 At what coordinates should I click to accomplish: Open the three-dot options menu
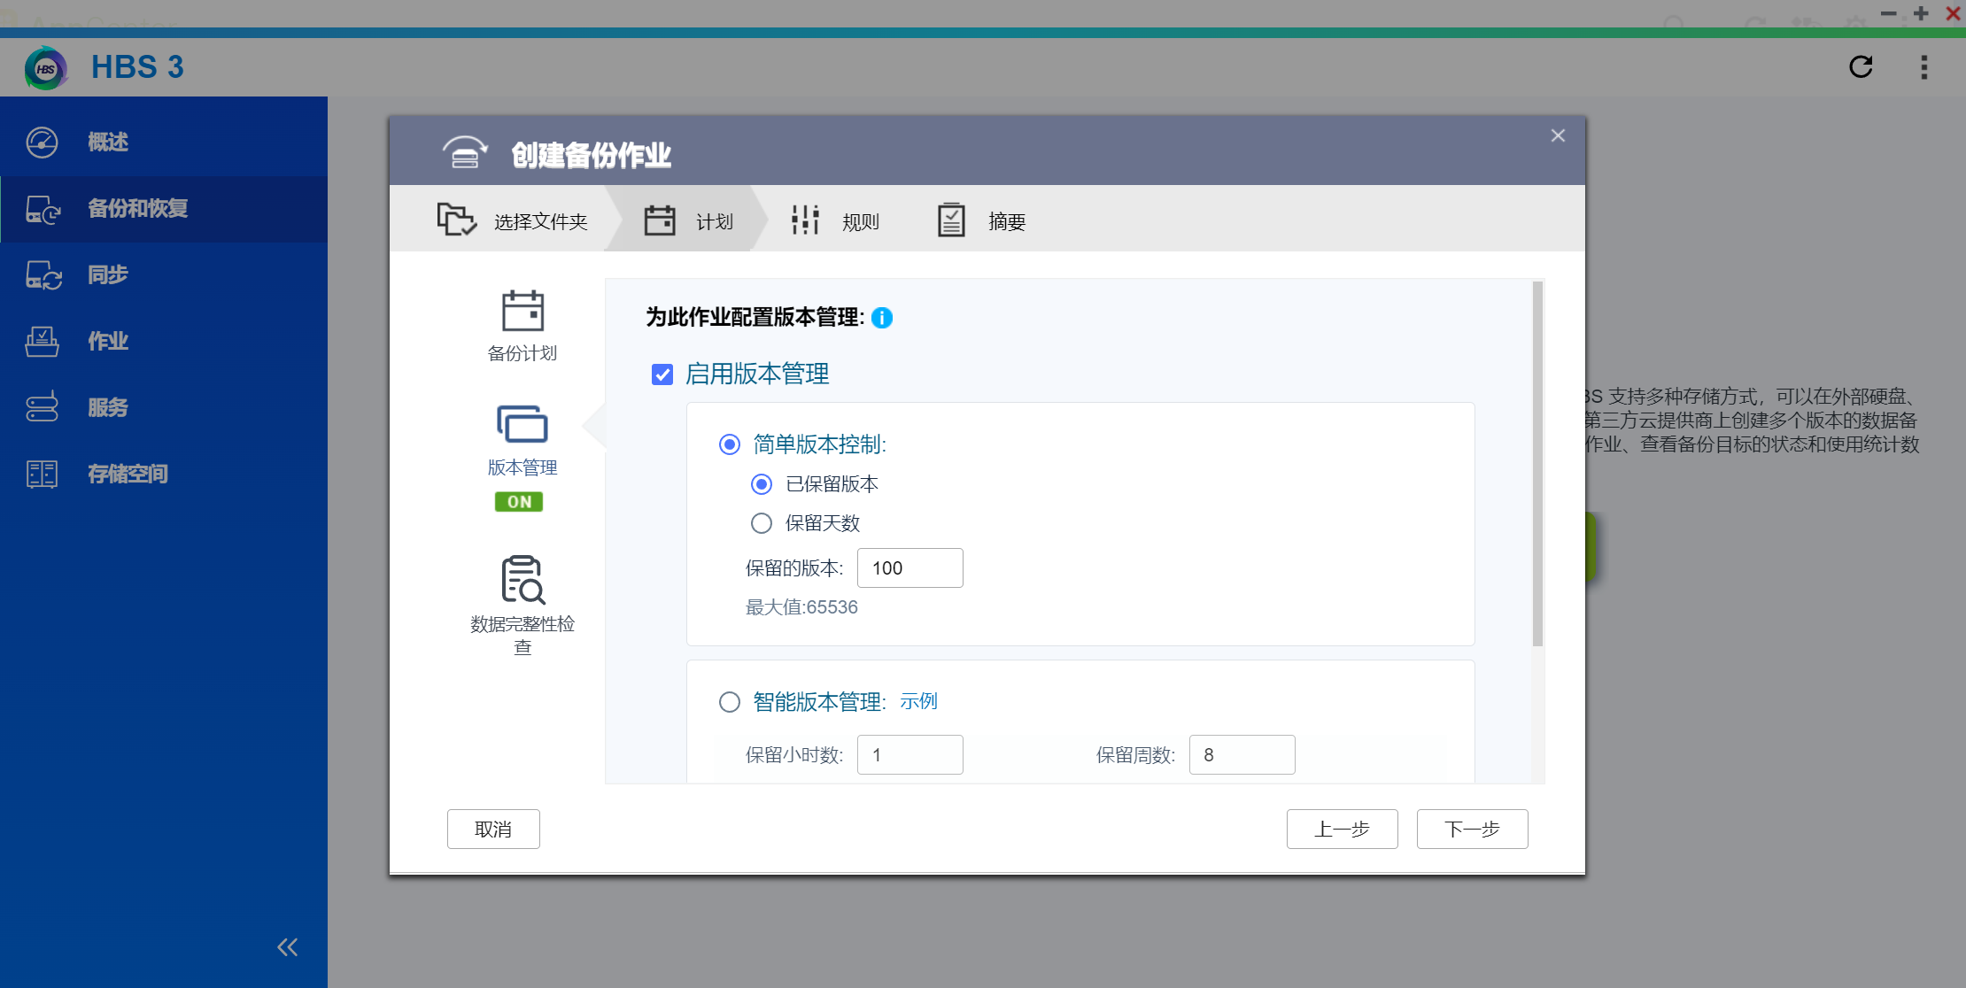click(x=1923, y=66)
